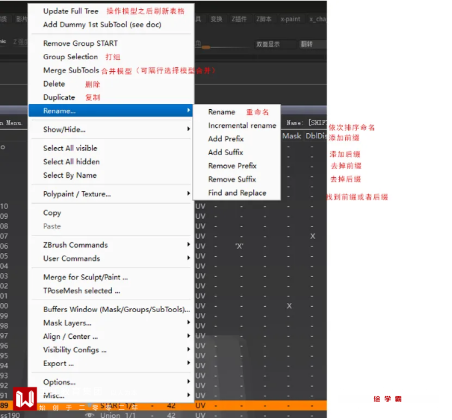Open the 变换 menu
The height and width of the screenshot is (420, 452).
216,19
